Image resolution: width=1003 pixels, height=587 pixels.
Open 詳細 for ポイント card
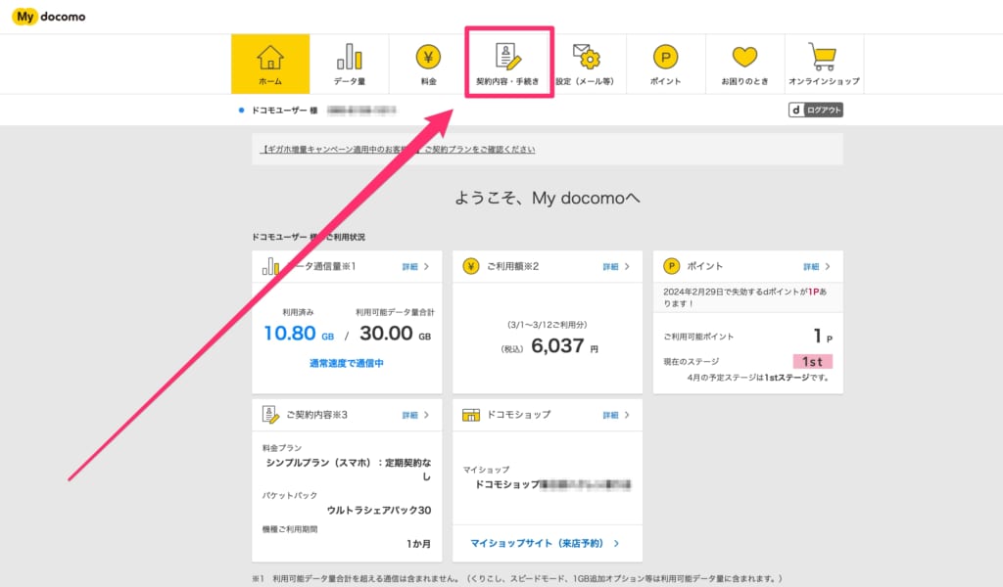pyautogui.click(x=811, y=267)
